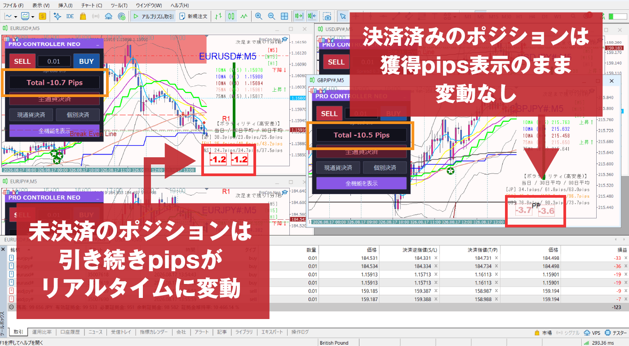
Task: Click 現通貨決済 in the EURUSD panel
Action: pyautogui.click(x=31, y=115)
